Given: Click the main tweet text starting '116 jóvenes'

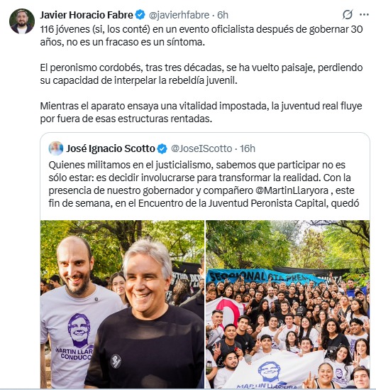Looking at the screenshot, I should pos(201,36).
